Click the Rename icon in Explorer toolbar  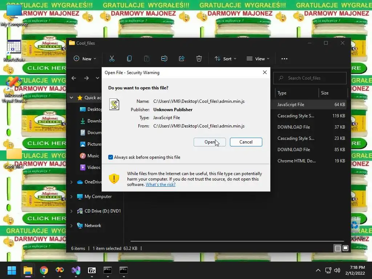tap(164, 58)
